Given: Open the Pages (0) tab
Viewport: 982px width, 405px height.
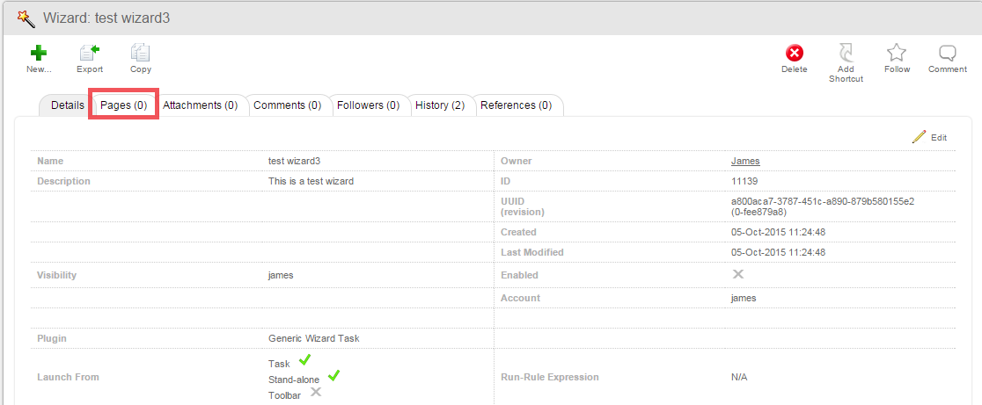Looking at the screenshot, I should 123,105.
